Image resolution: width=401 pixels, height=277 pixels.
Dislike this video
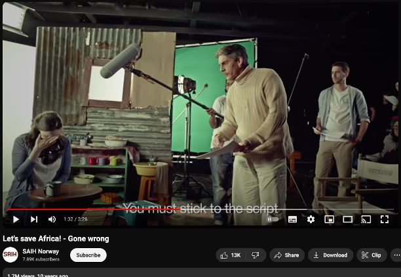click(x=256, y=255)
